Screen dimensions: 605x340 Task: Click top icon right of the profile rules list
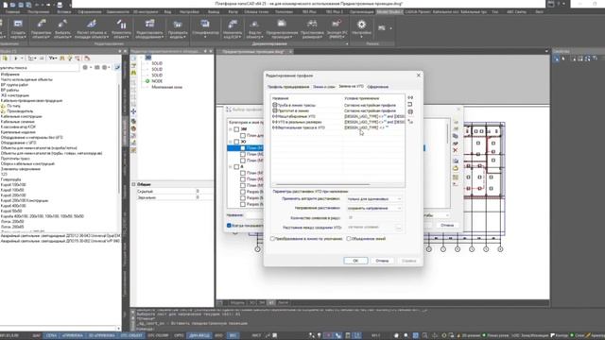click(x=410, y=97)
